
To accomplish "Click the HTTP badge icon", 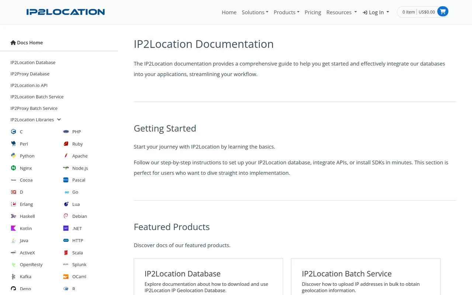I will point(66,240).
